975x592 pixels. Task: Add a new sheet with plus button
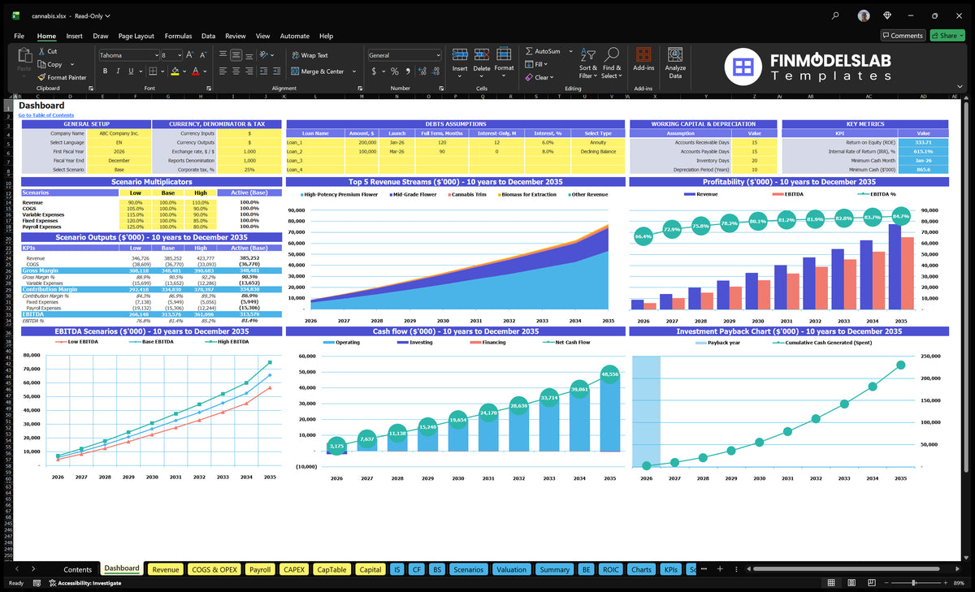tap(719, 569)
